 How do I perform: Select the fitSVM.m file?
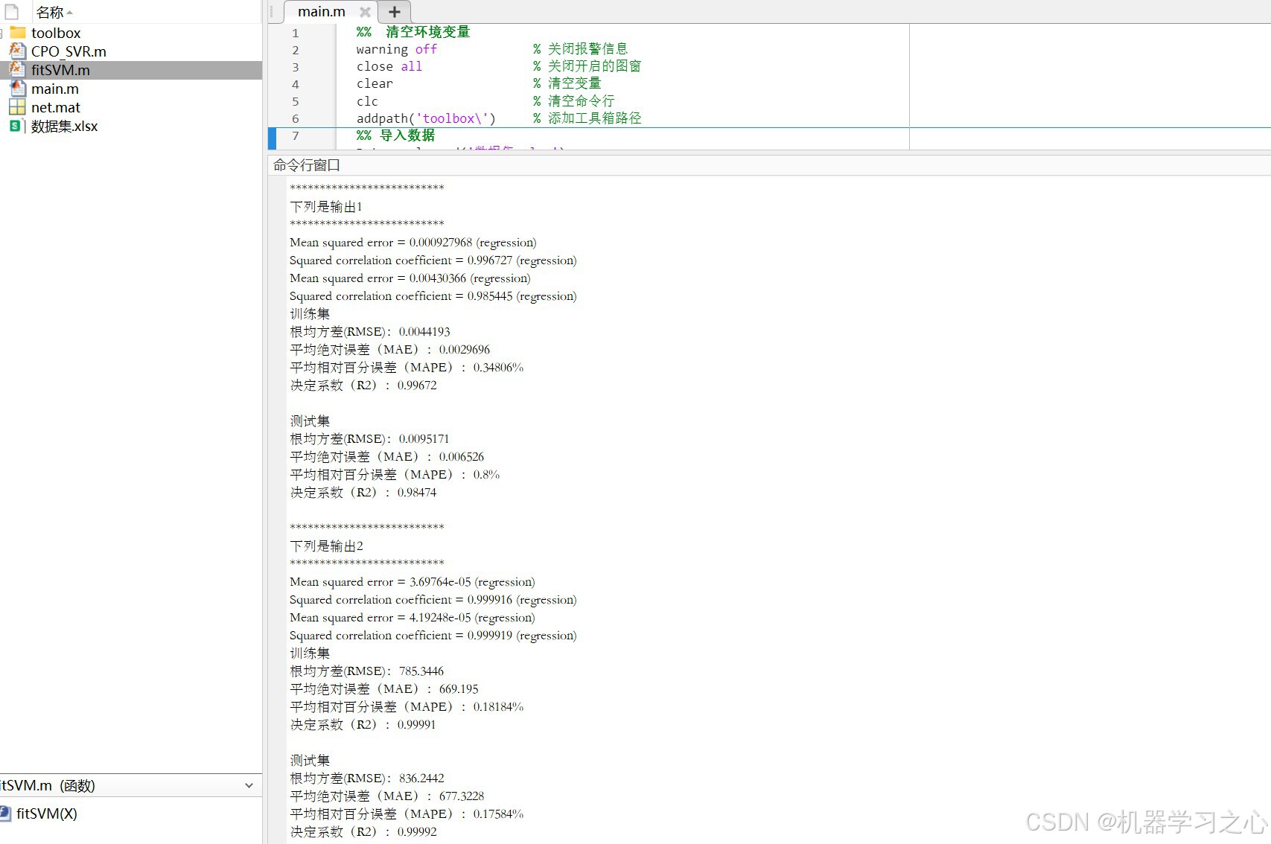(60, 70)
